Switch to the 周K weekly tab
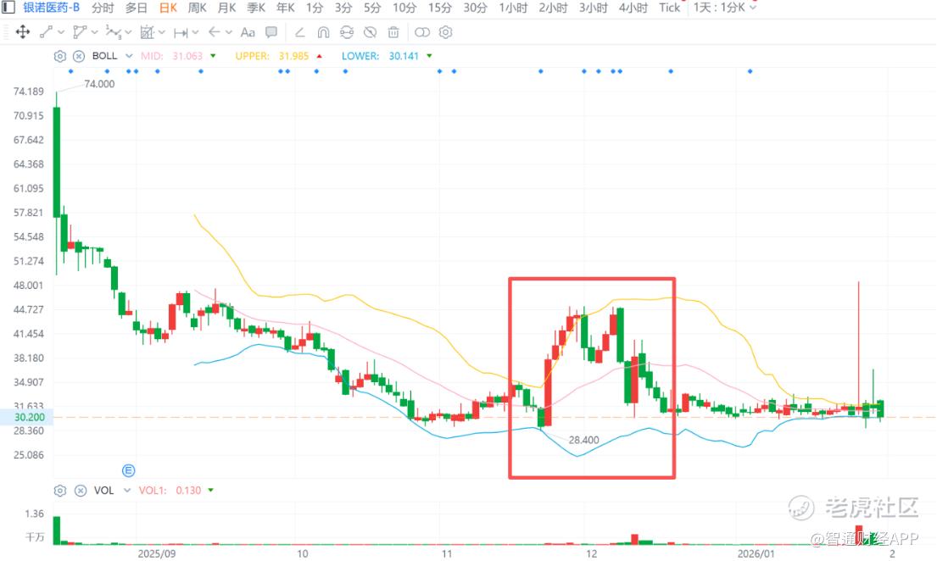 198,8
